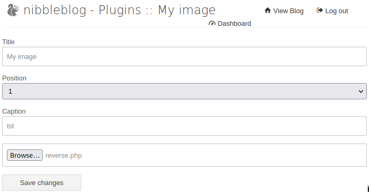Viewport: 371px width, 194px height.
Task: Click the Title field label
Action: coord(8,42)
